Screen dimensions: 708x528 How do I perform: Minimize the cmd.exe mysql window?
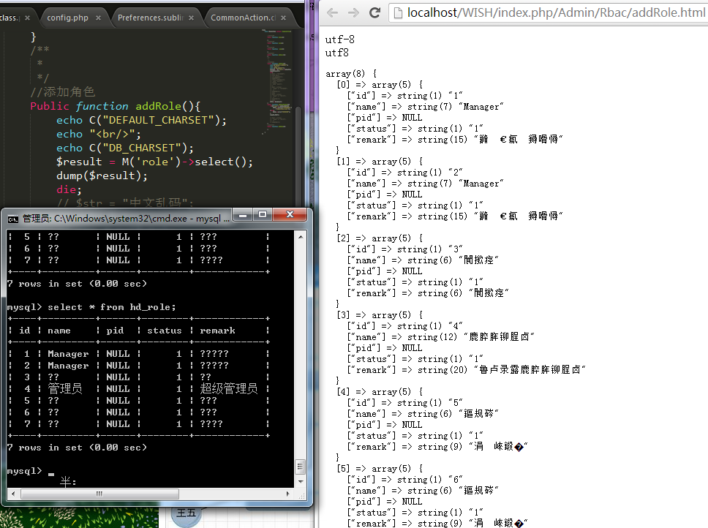(x=244, y=215)
